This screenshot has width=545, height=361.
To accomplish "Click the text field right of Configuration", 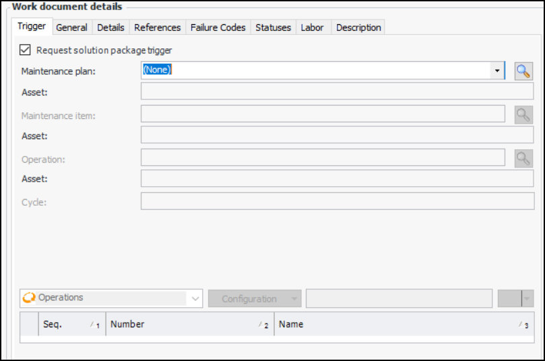I will pyautogui.click(x=399, y=298).
